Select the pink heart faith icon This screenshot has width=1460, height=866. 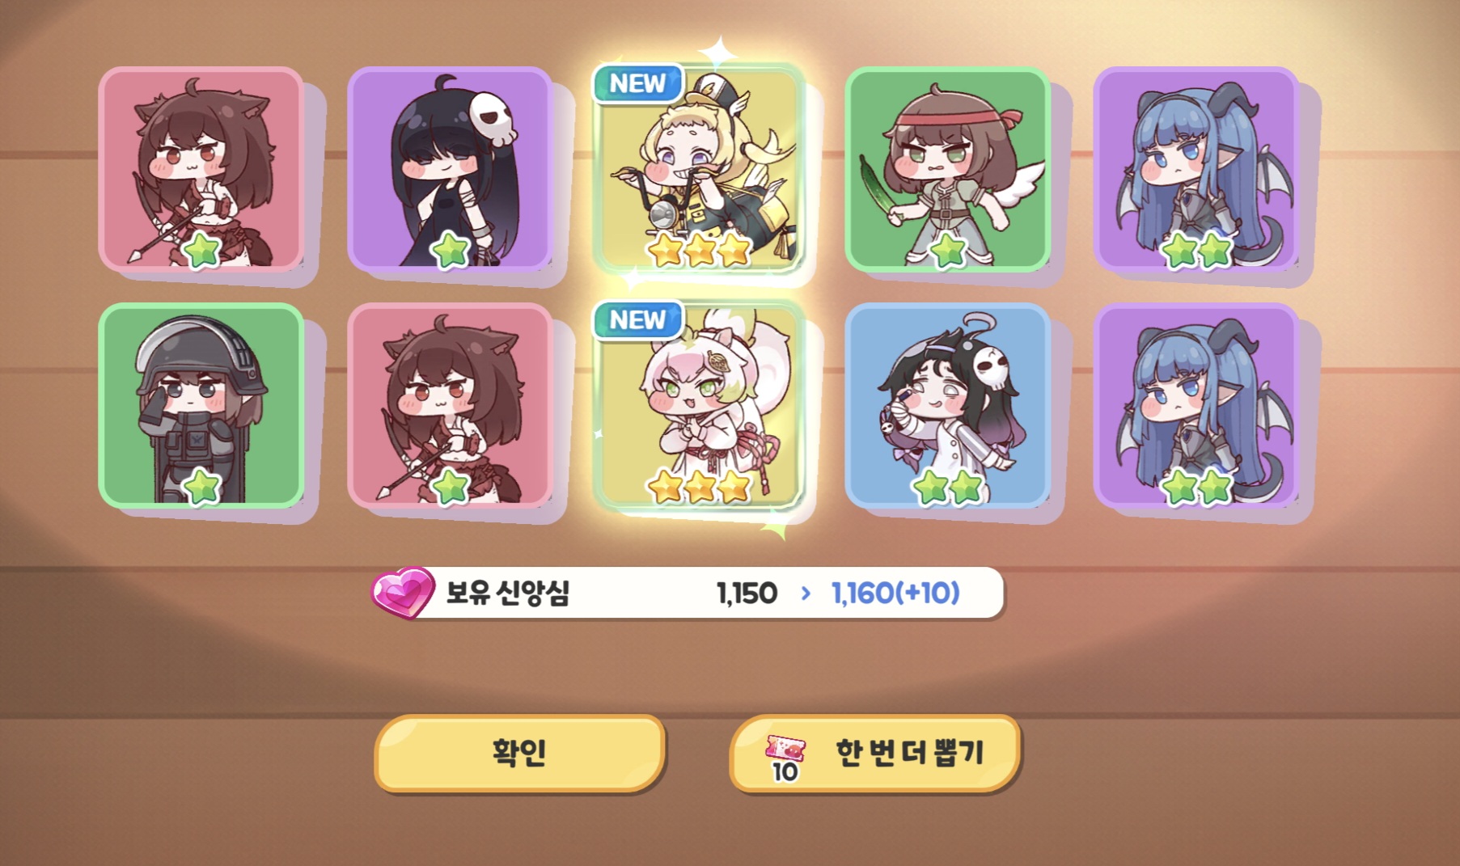(402, 593)
